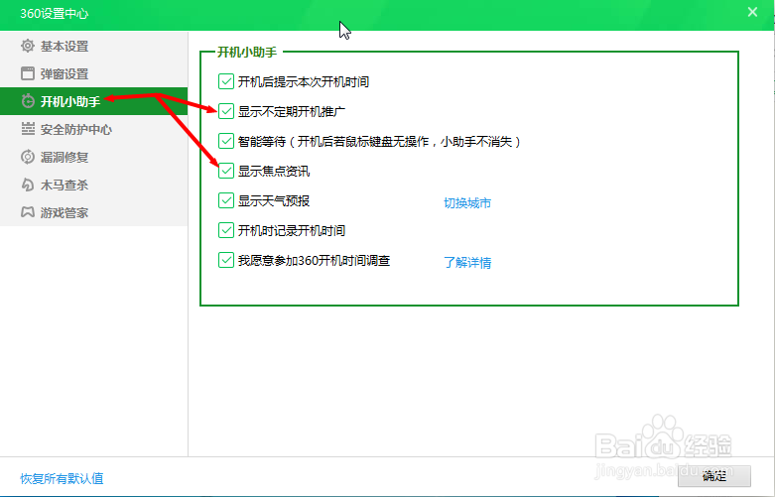Click the icon next to 木马查杀
The height and width of the screenshot is (497, 775).
pyautogui.click(x=28, y=185)
